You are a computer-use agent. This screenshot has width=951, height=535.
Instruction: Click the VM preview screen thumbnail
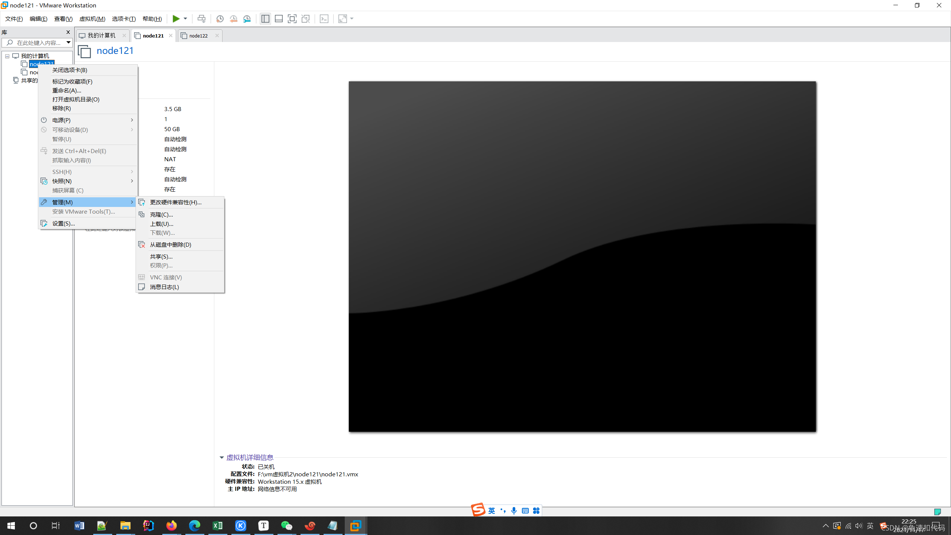tap(582, 256)
